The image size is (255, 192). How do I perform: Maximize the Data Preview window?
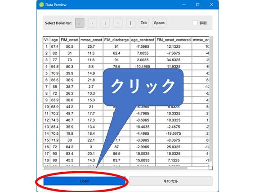coord(197,5)
